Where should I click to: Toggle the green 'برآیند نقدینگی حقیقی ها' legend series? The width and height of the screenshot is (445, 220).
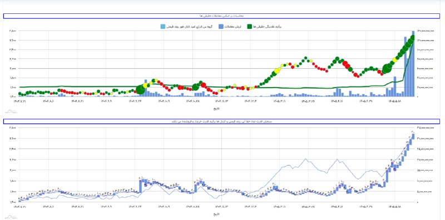264,27
